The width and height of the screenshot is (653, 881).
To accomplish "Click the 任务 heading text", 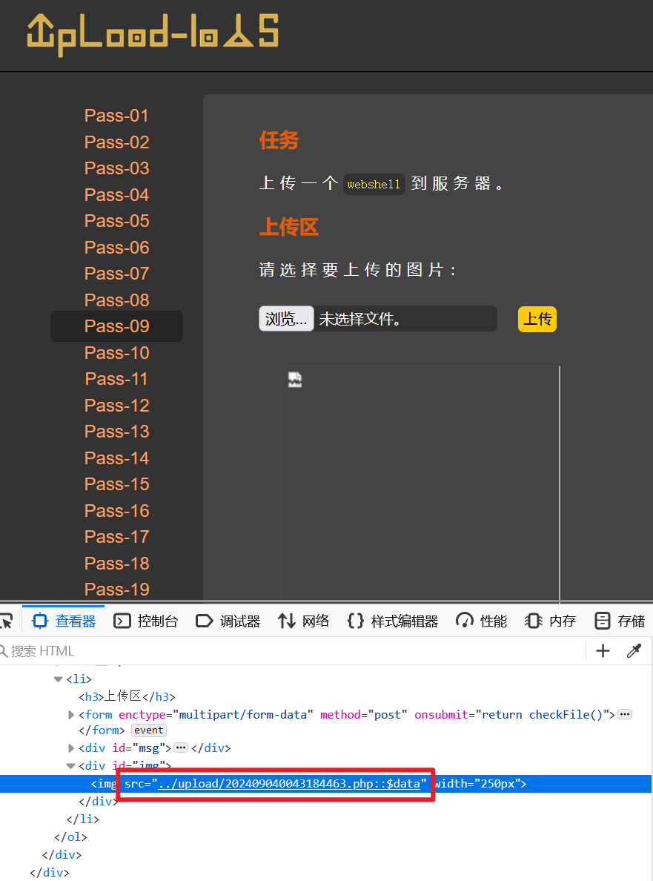I will (279, 140).
